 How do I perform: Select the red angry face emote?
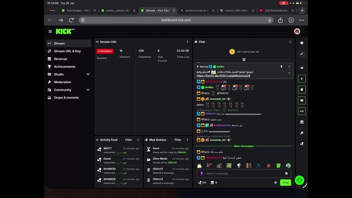pyautogui.click(x=269, y=166)
